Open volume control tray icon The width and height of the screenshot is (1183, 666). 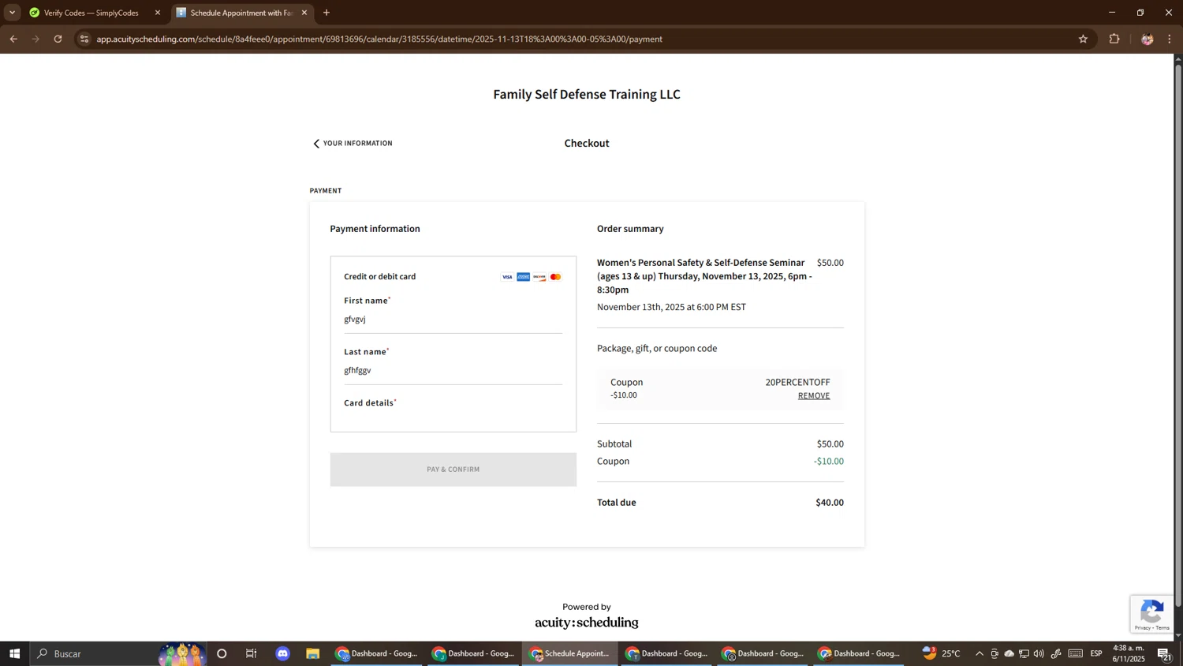click(x=1039, y=653)
